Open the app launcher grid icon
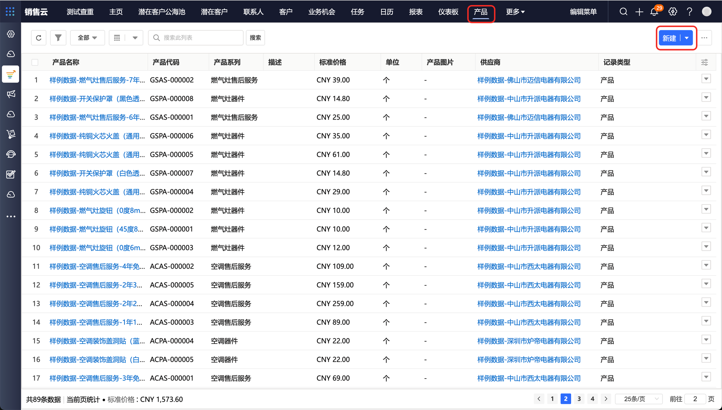 pos(10,12)
